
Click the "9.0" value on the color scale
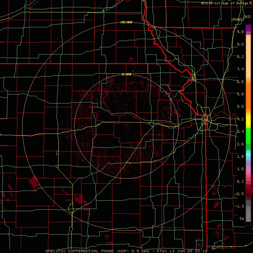pos(240,44)
